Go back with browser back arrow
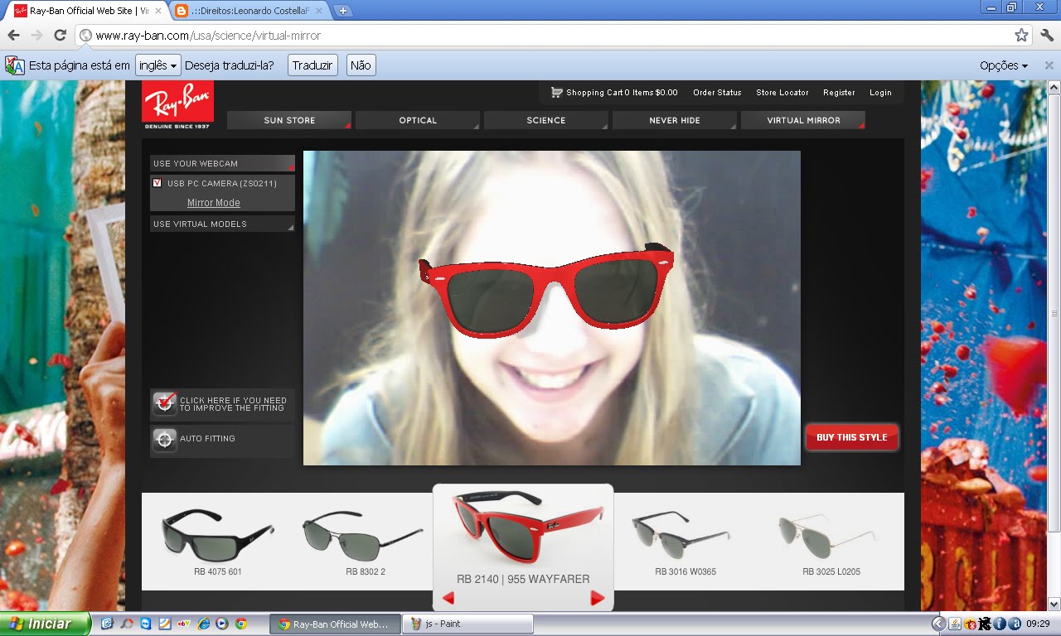 (13, 36)
